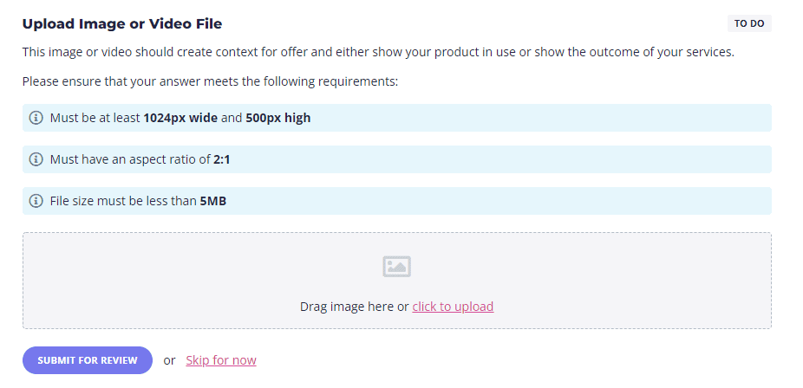Select the Upload Image or Video File heading
Image resolution: width=803 pixels, height=388 pixels.
pos(122,24)
